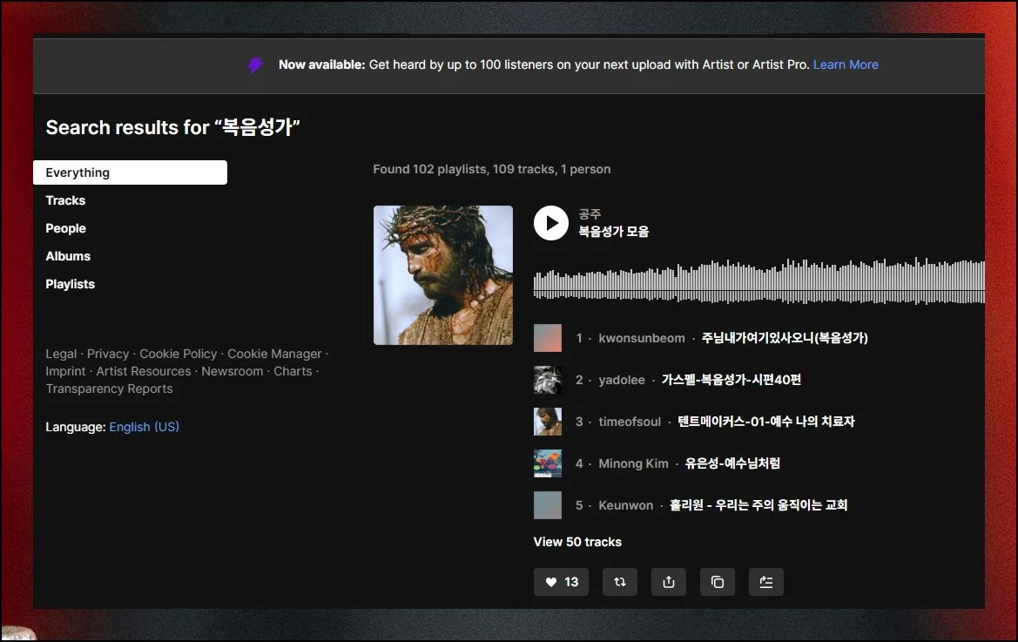
Task: Like the playlist with 13 likes
Action: pos(561,582)
